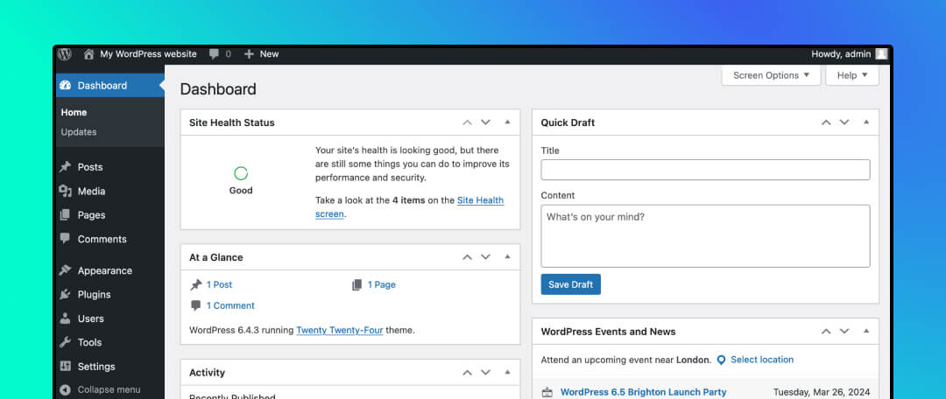
Task: Click the Save Draft button
Action: click(x=571, y=284)
